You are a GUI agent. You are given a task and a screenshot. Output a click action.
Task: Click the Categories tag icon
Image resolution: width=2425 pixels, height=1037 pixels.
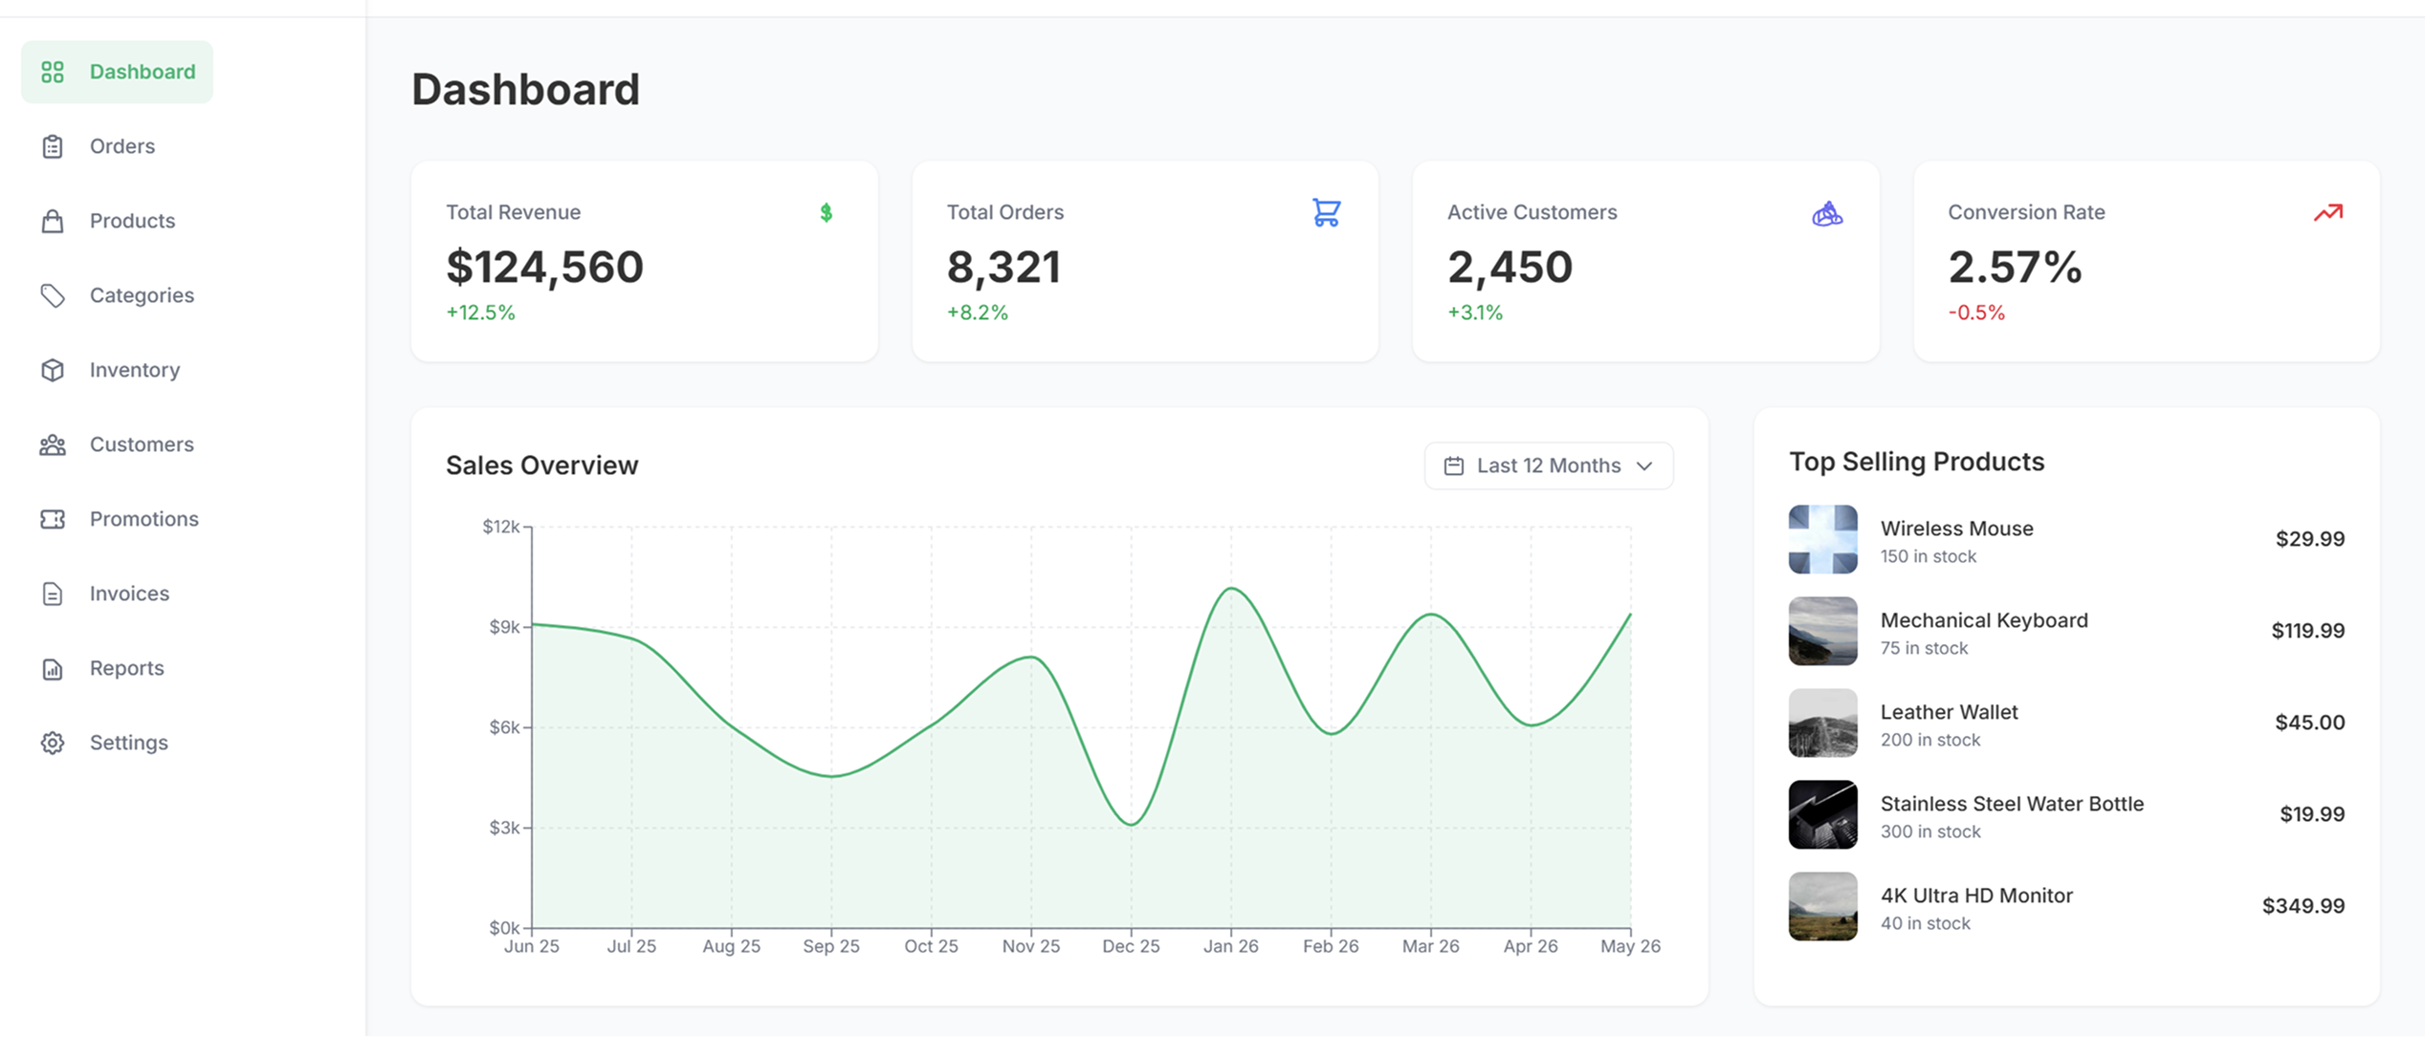coord(53,295)
